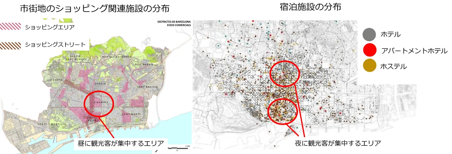Click the gray ホテル legend circle
This screenshot has width=452, height=154.
[x=369, y=34]
